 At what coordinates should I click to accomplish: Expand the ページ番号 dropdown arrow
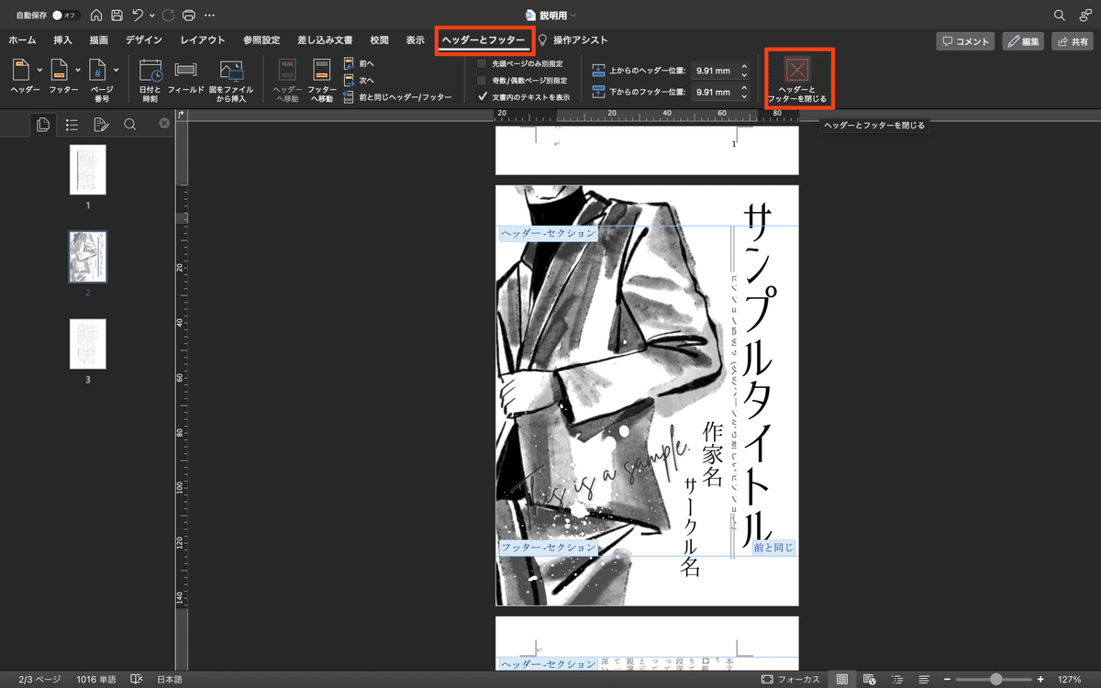click(x=117, y=70)
